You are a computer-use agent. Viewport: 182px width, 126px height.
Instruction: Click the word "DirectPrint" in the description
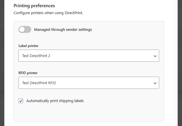[x=73, y=13]
